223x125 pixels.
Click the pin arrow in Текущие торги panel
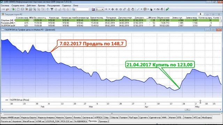(200, 14)
